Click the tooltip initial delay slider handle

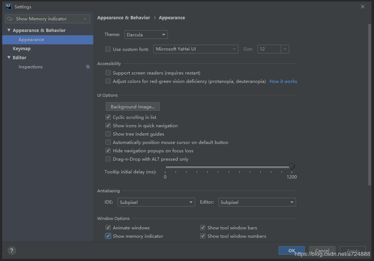coord(292,166)
